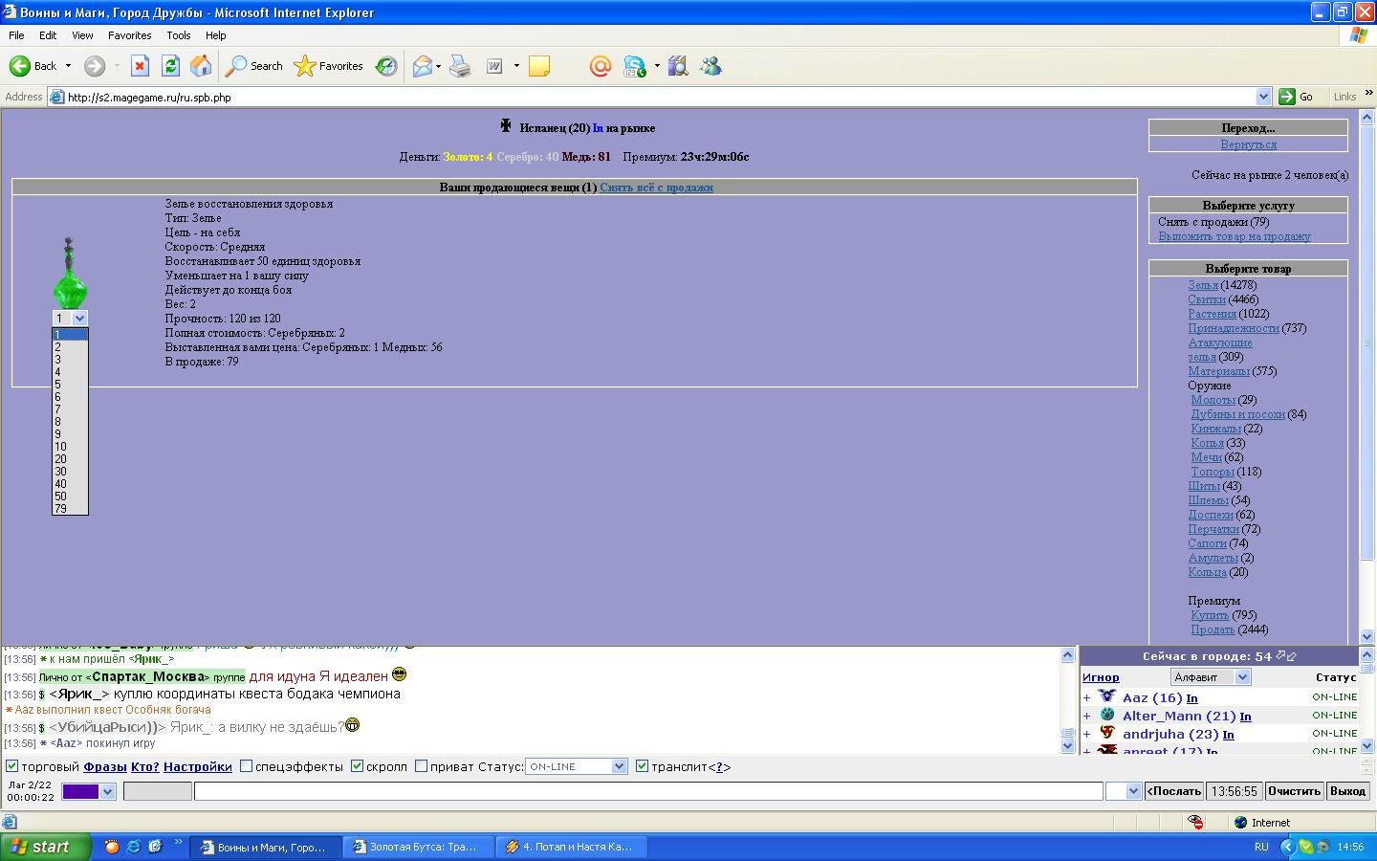Click the green health potion image
Viewport: 1377px width, 861px height.
[69, 274]
